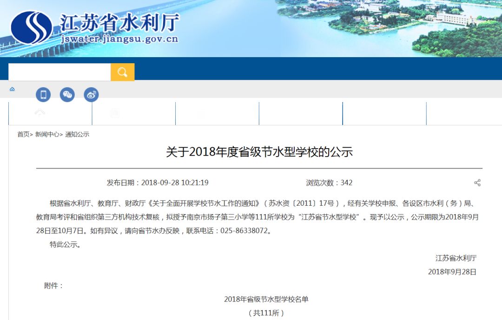Click the search magnifier icon
This screenshot has height=320, width=502.
point(122,72)
